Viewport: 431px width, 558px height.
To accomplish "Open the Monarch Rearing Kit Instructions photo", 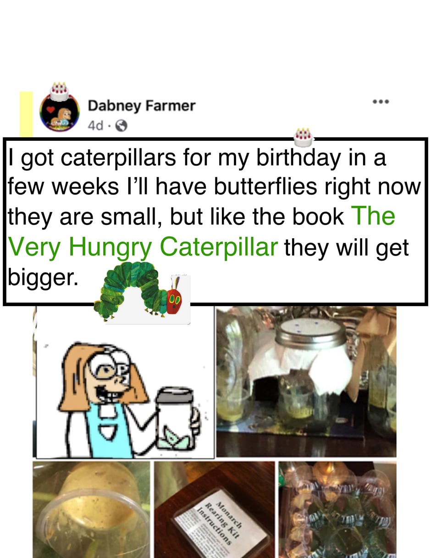I will [x=214, y=509].
